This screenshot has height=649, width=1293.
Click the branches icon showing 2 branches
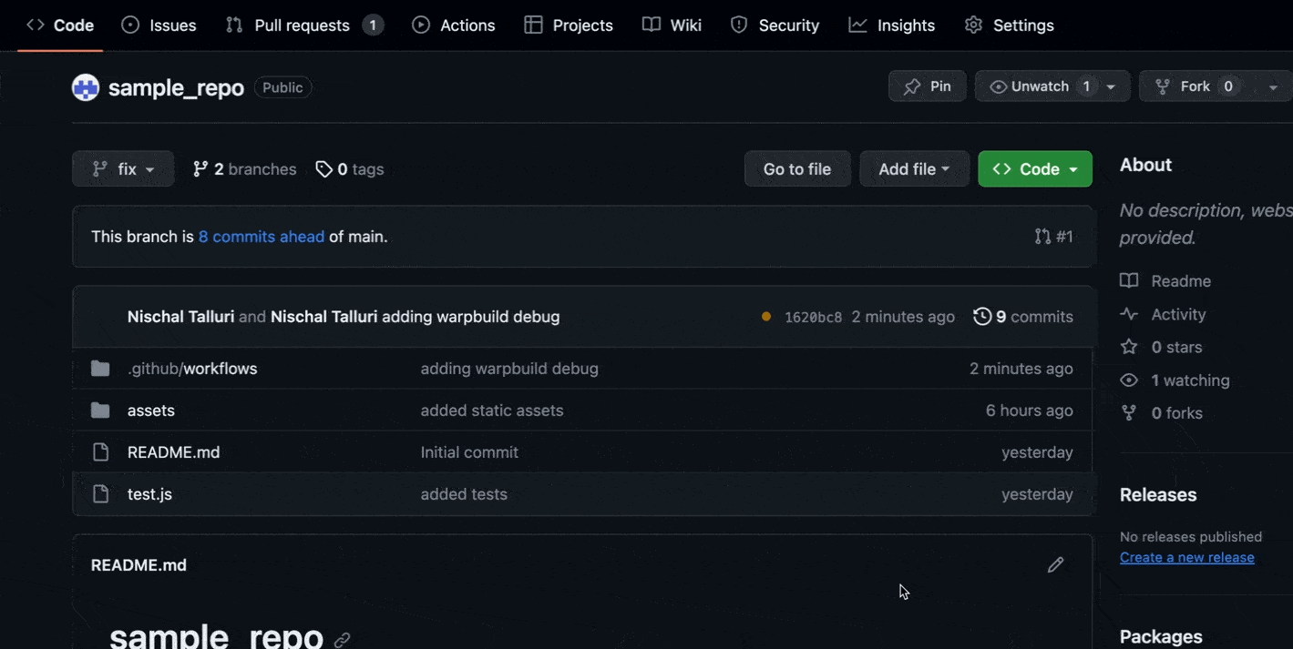[x=200, y=168]
